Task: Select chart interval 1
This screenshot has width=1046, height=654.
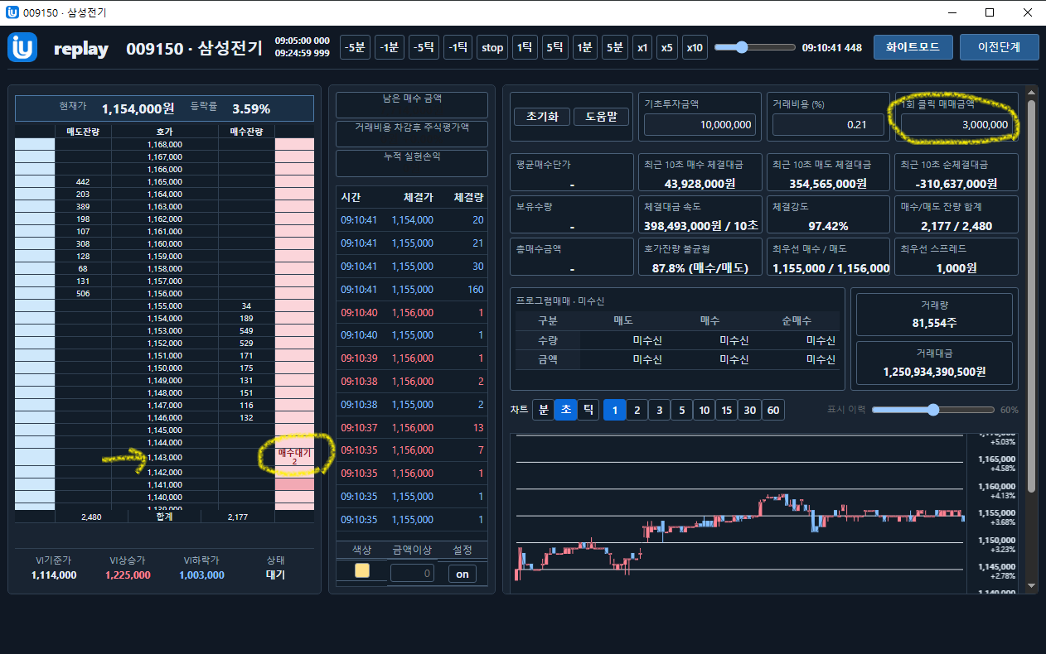Action: point(615,410)
